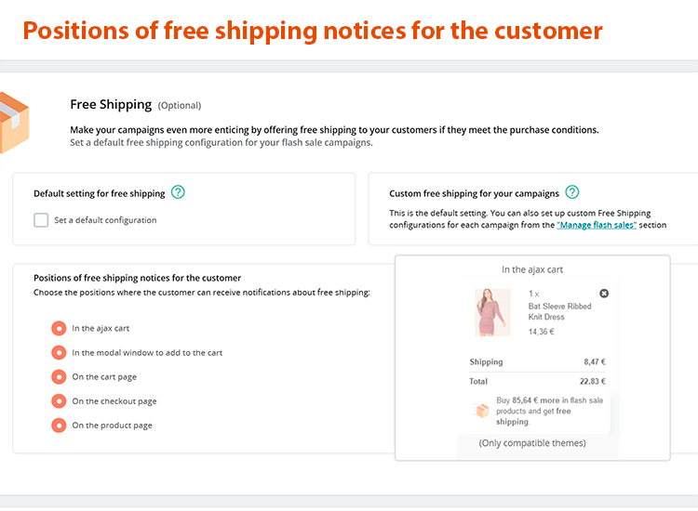Image resolution: width=698 pixels, height=511 pixels.
Task: Toggle the In the ajax cart radio option
Action: pos(59,328)
